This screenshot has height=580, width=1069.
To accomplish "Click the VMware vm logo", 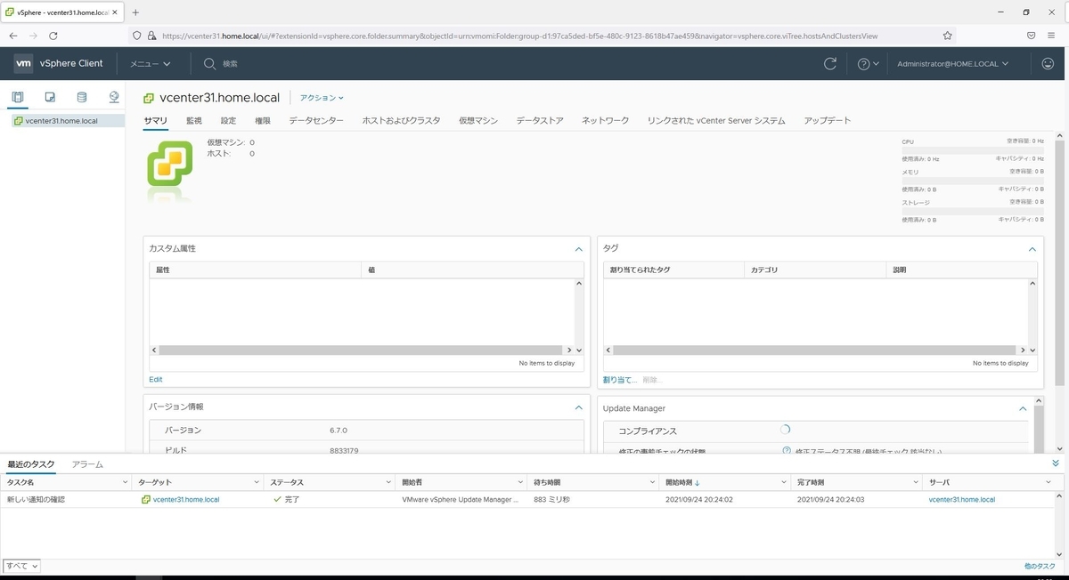I will tap(23, 63).
